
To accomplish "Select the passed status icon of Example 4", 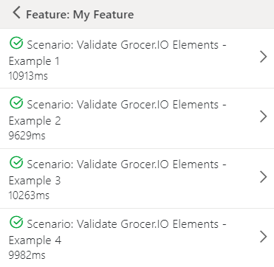I will pyautogui.click(x=16, y=222).
